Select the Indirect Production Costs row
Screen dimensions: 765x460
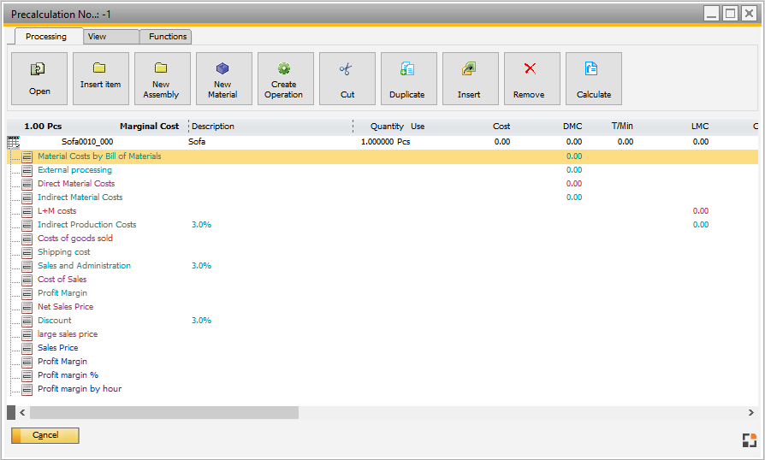pos(86,225)
